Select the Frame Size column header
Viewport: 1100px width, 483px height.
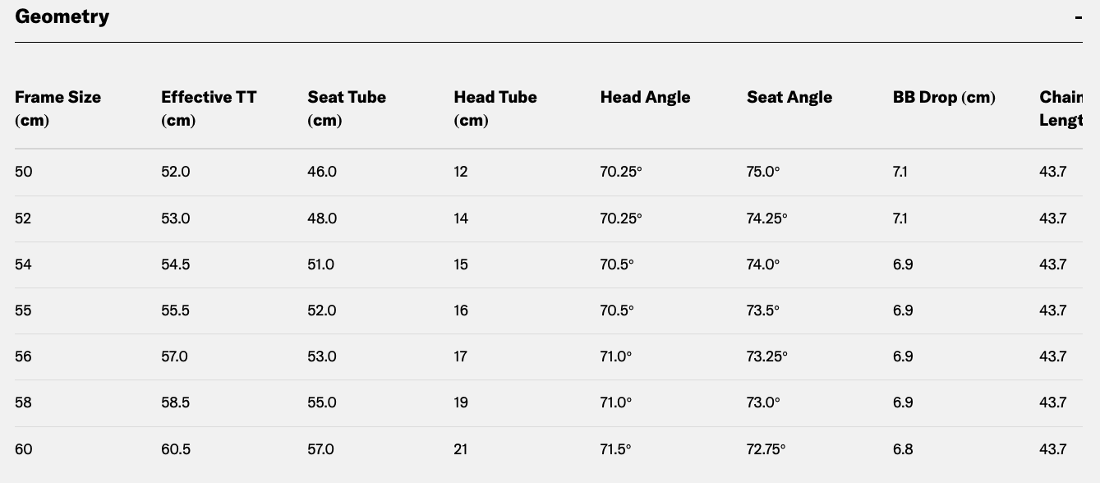coord(58,108)
